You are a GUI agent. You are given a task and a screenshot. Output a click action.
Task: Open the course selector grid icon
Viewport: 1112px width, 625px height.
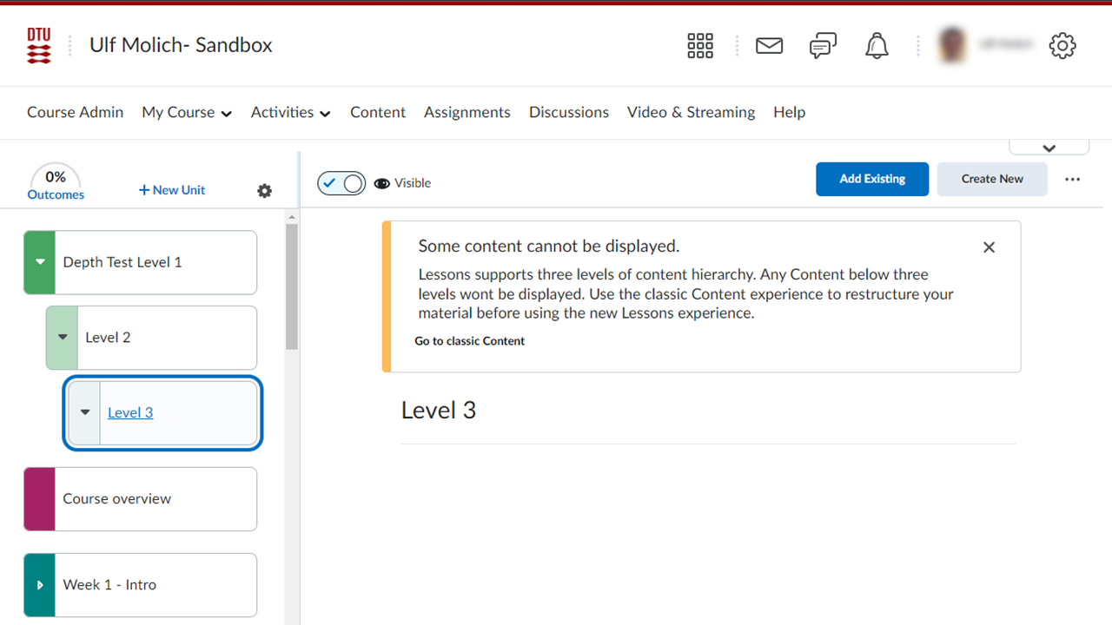(x=699, y=46)
